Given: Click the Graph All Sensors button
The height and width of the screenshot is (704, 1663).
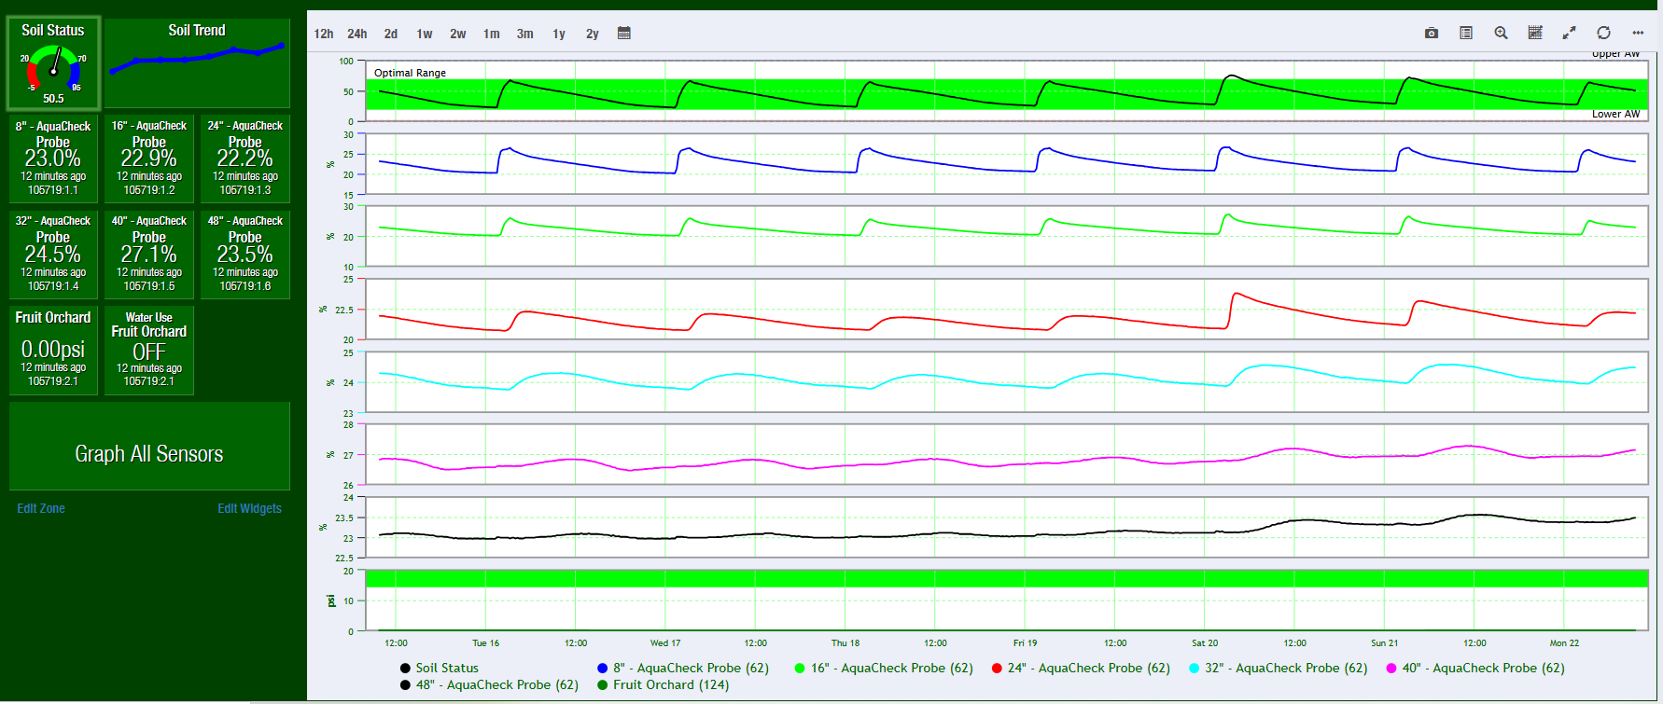Looking at the screenshot, I should [x=149, y=446].
